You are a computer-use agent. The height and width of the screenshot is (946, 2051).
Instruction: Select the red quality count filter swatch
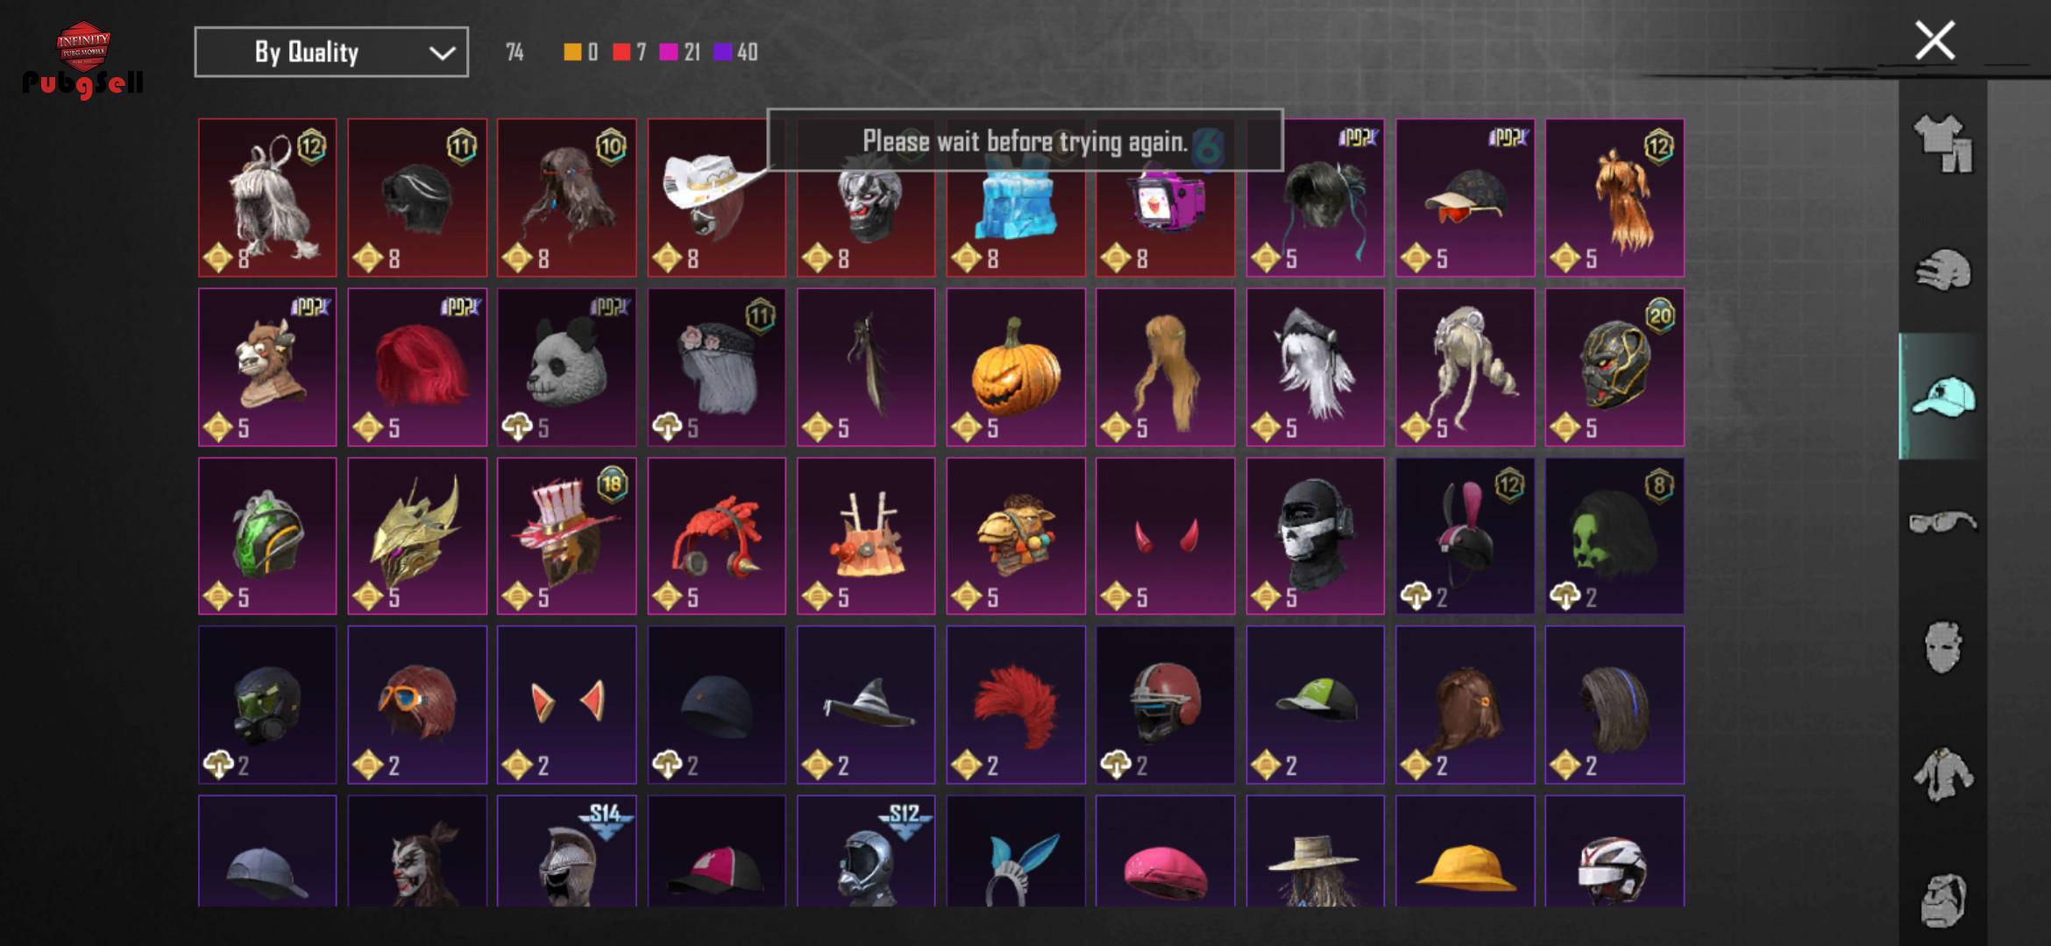[x=621, y=53]
